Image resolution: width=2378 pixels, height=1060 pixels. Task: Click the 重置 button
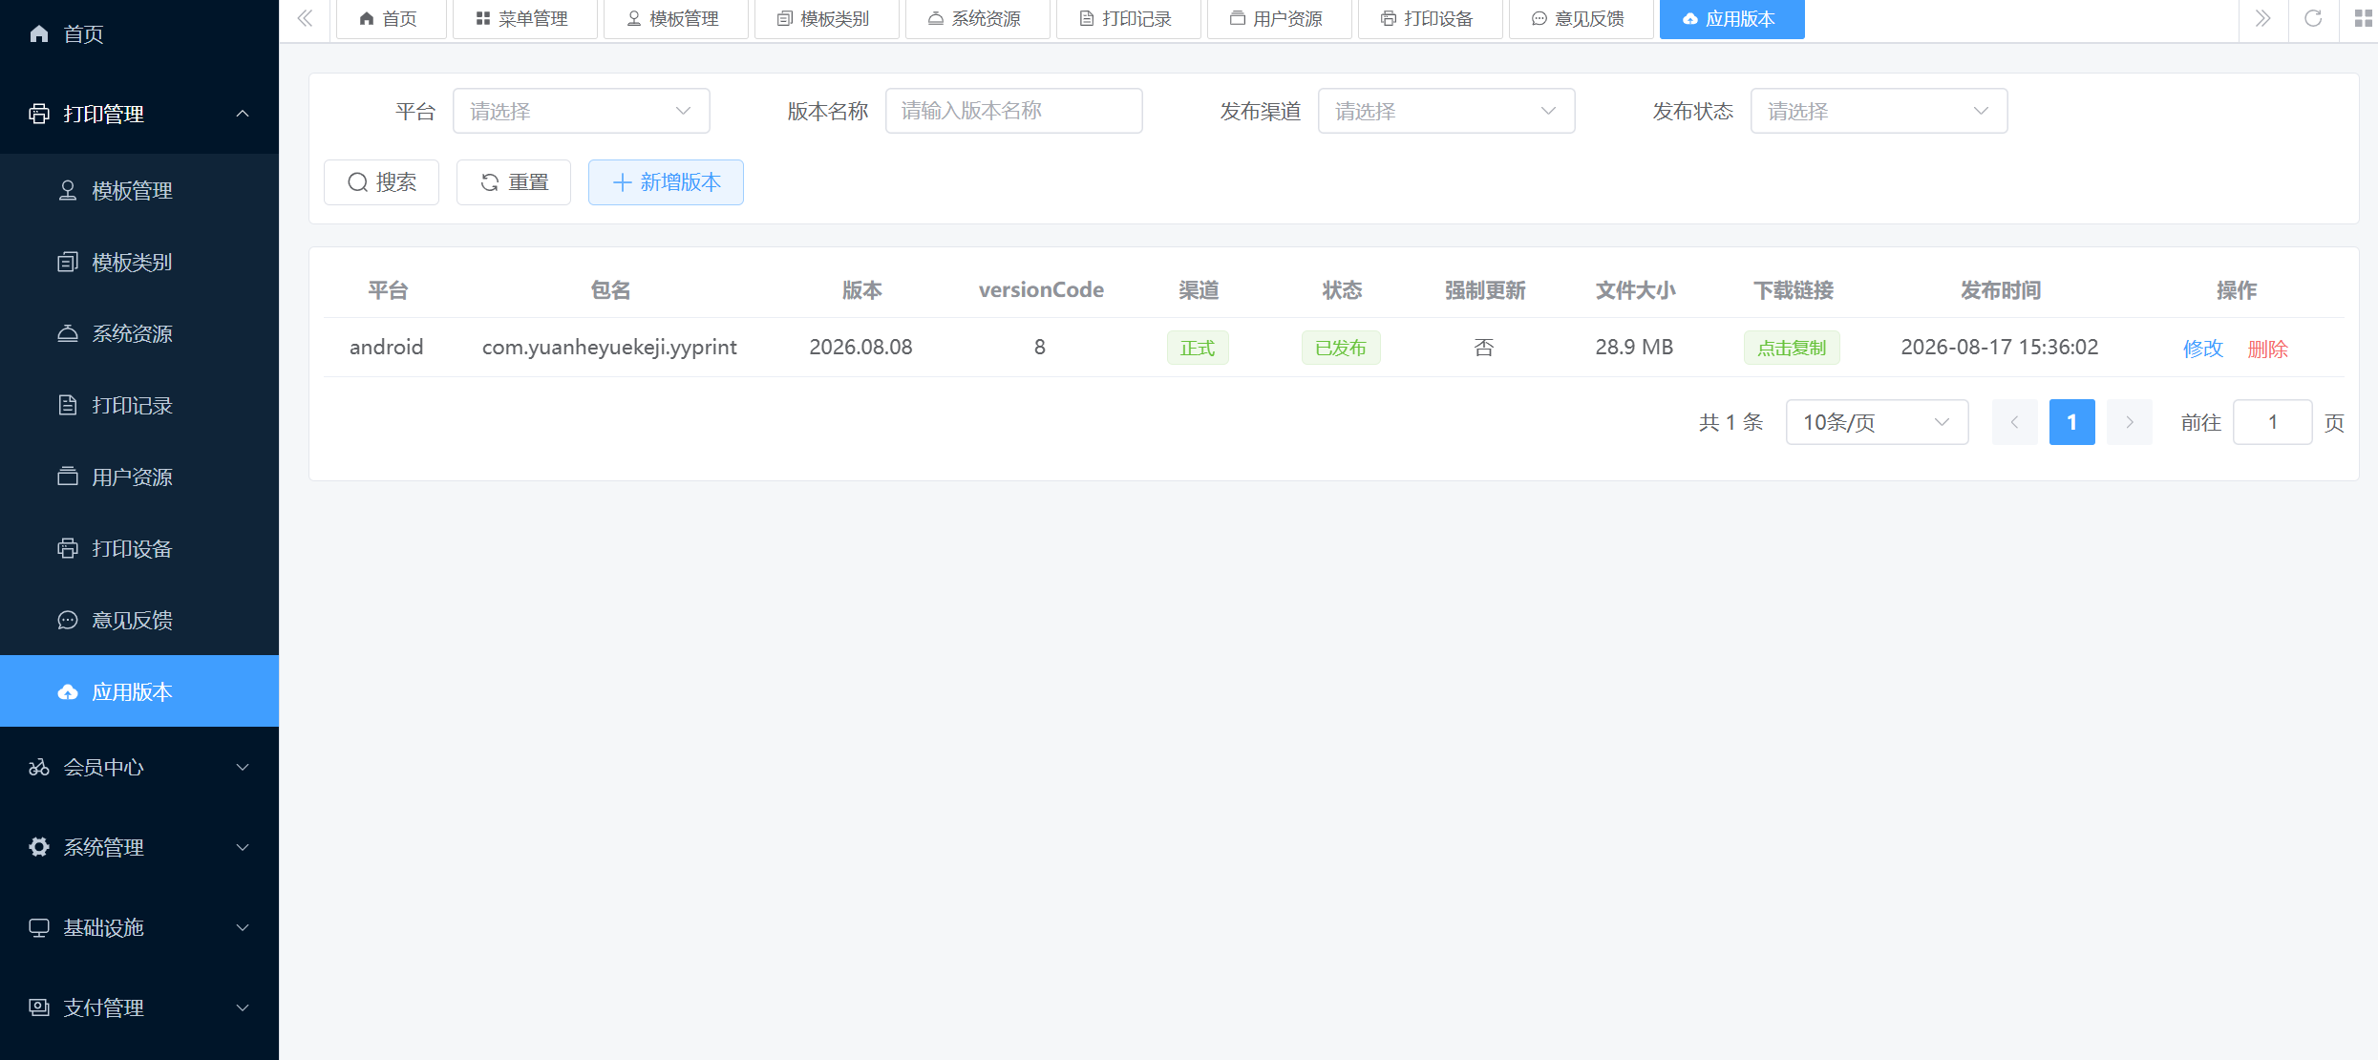tap(514, 182)
